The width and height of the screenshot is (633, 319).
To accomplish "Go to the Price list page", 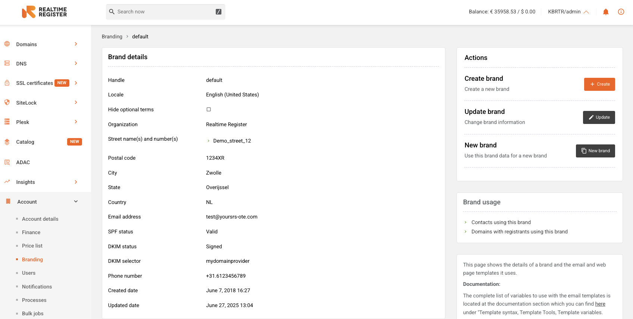I will click(x=32, y=246).
